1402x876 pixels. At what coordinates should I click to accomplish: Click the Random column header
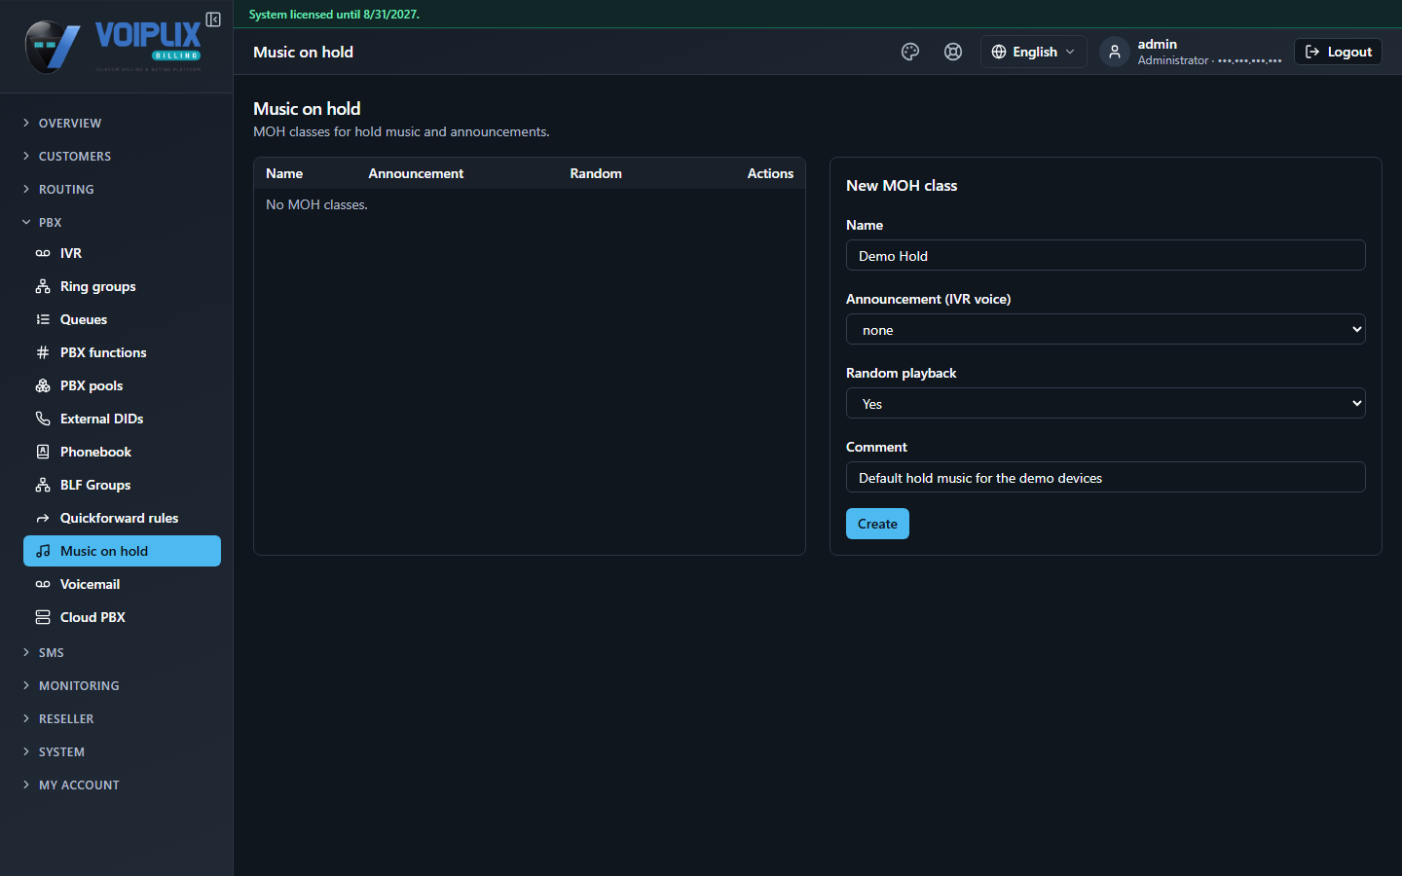tap(596, 173)
